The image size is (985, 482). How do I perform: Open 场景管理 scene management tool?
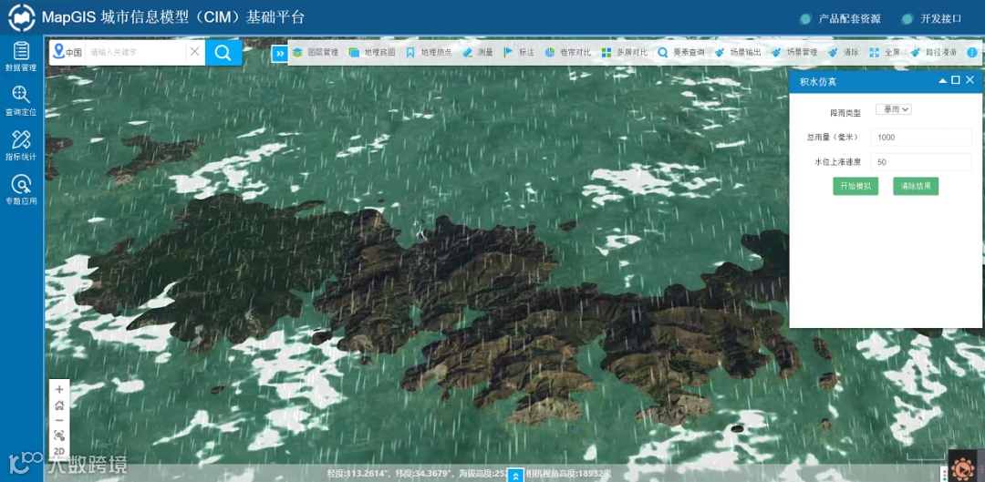(794, 54)
